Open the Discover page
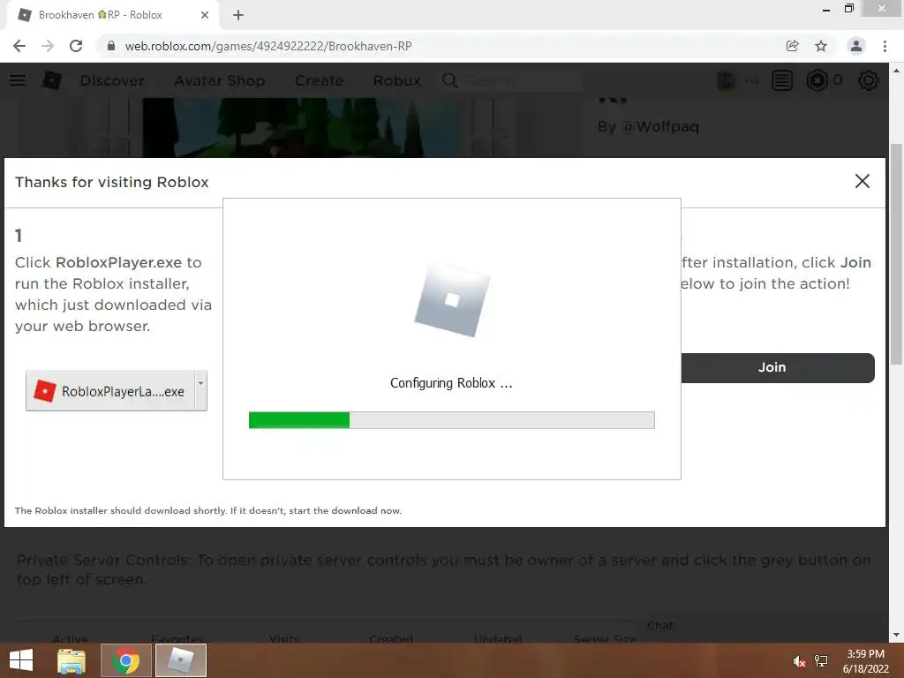The height and width of the screenshot is (678, 904). point(112,80)
